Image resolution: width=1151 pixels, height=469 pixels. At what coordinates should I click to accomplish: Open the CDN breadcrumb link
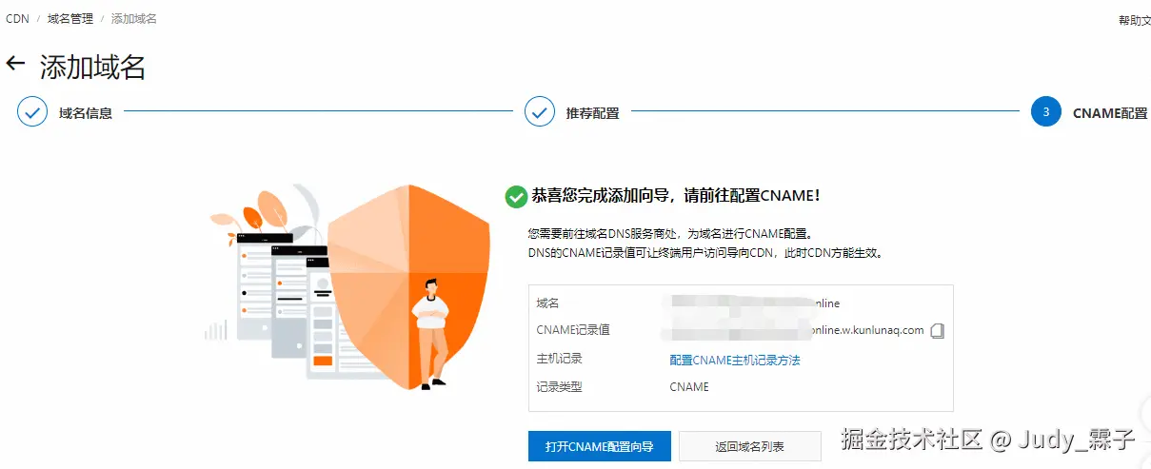click(x=17, y=19)
